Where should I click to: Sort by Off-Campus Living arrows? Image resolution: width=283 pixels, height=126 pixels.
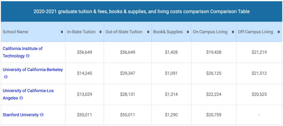(278, 32)
